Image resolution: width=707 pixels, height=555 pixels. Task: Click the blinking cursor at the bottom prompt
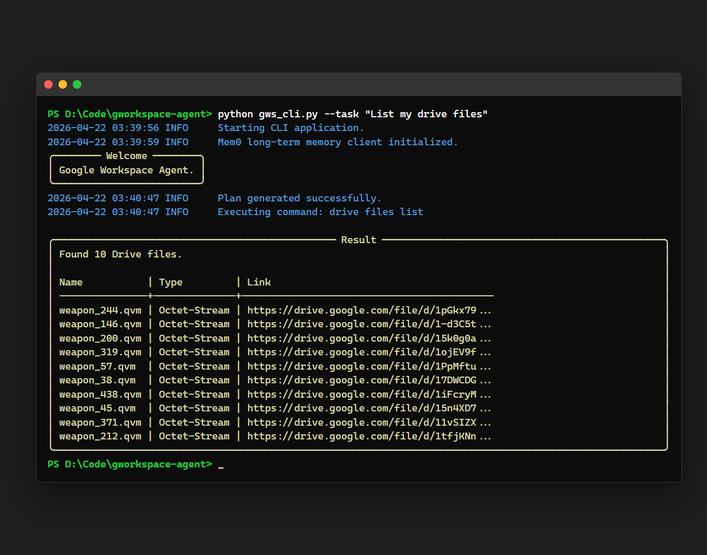(221, 467)
